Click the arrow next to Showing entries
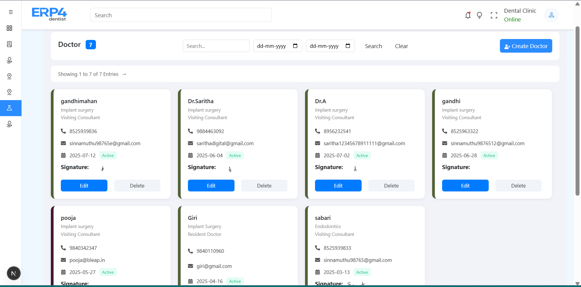Screen dimensions: 581x287 pyautogui.click(x=124, y=74)
